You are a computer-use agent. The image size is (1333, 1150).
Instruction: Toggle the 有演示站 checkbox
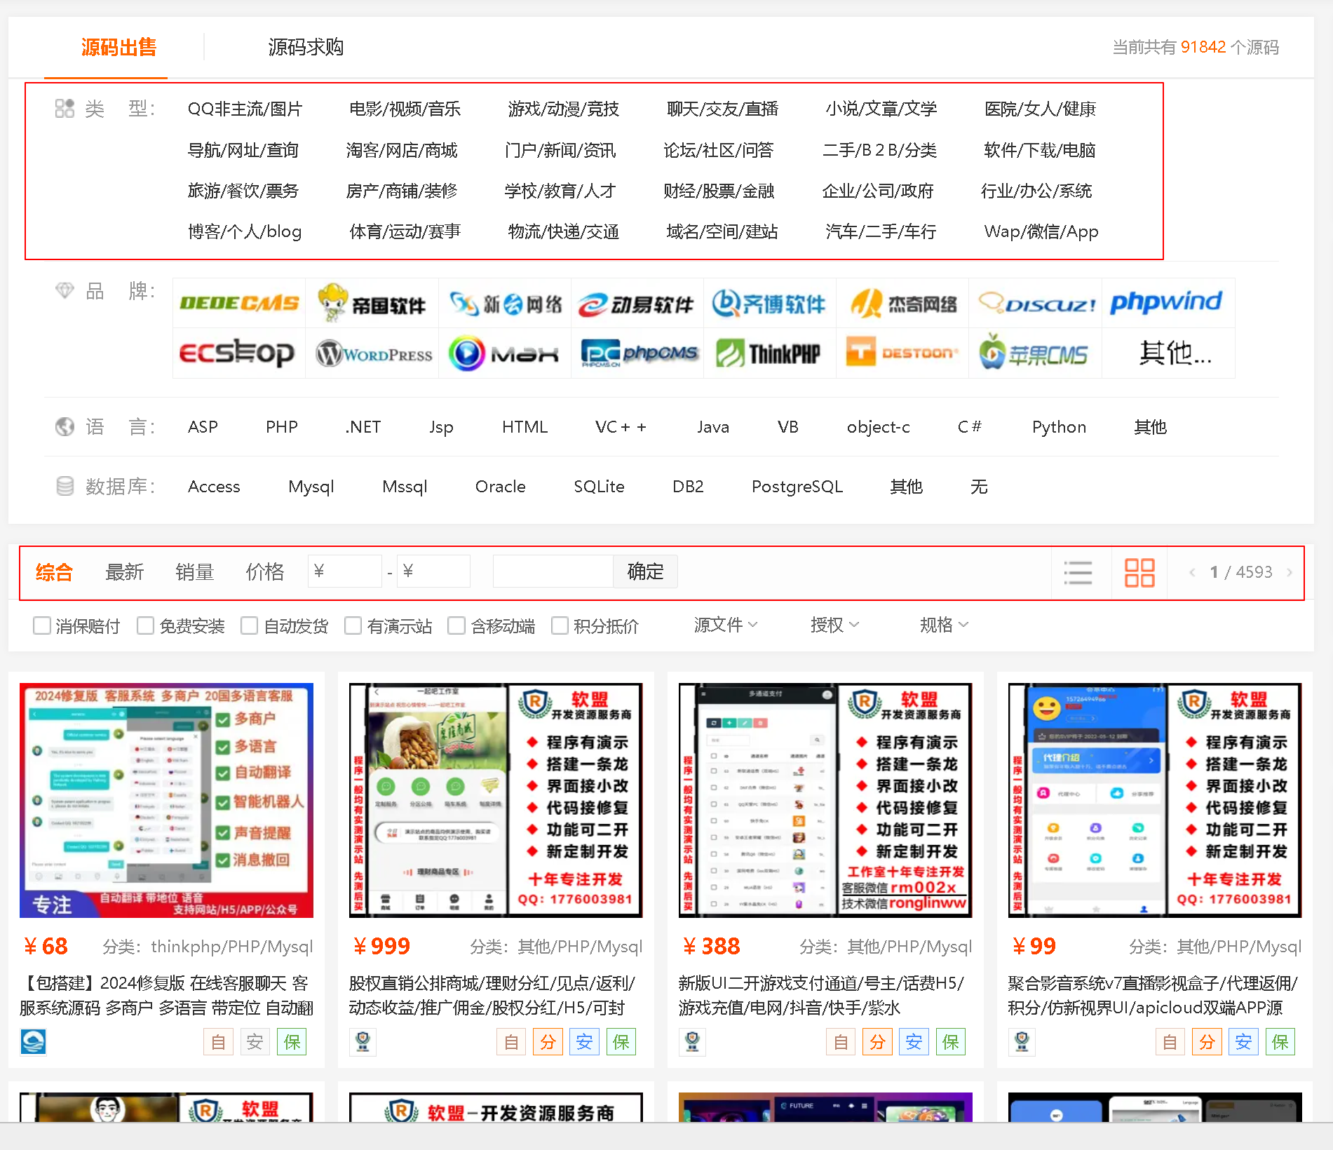pyautogui.click(x=353, y=625)
